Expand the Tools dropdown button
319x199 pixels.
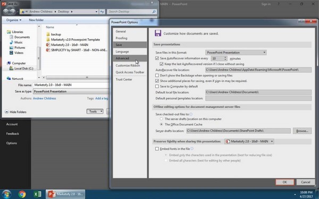(x=95, y=111)
